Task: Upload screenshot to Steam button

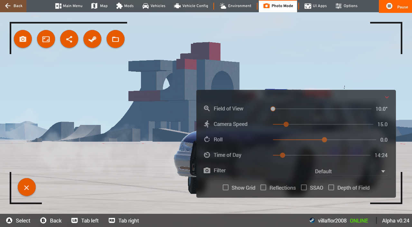Action: (92, 39)
